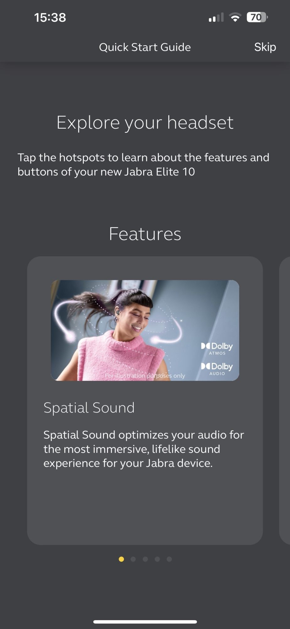Viewport: 290px width, 629px height.
Task: Tap Skip in the top bar
Action: pos(265,47)
